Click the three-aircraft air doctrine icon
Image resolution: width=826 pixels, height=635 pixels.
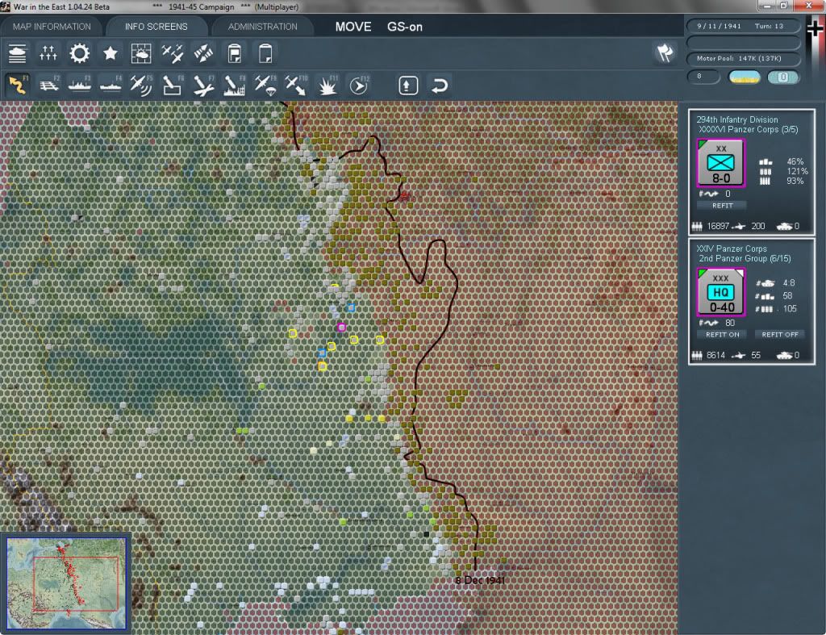pos(173,53)
